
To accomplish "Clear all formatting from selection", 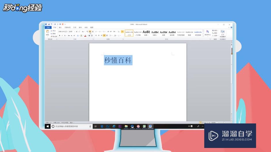I will point(87,31).
